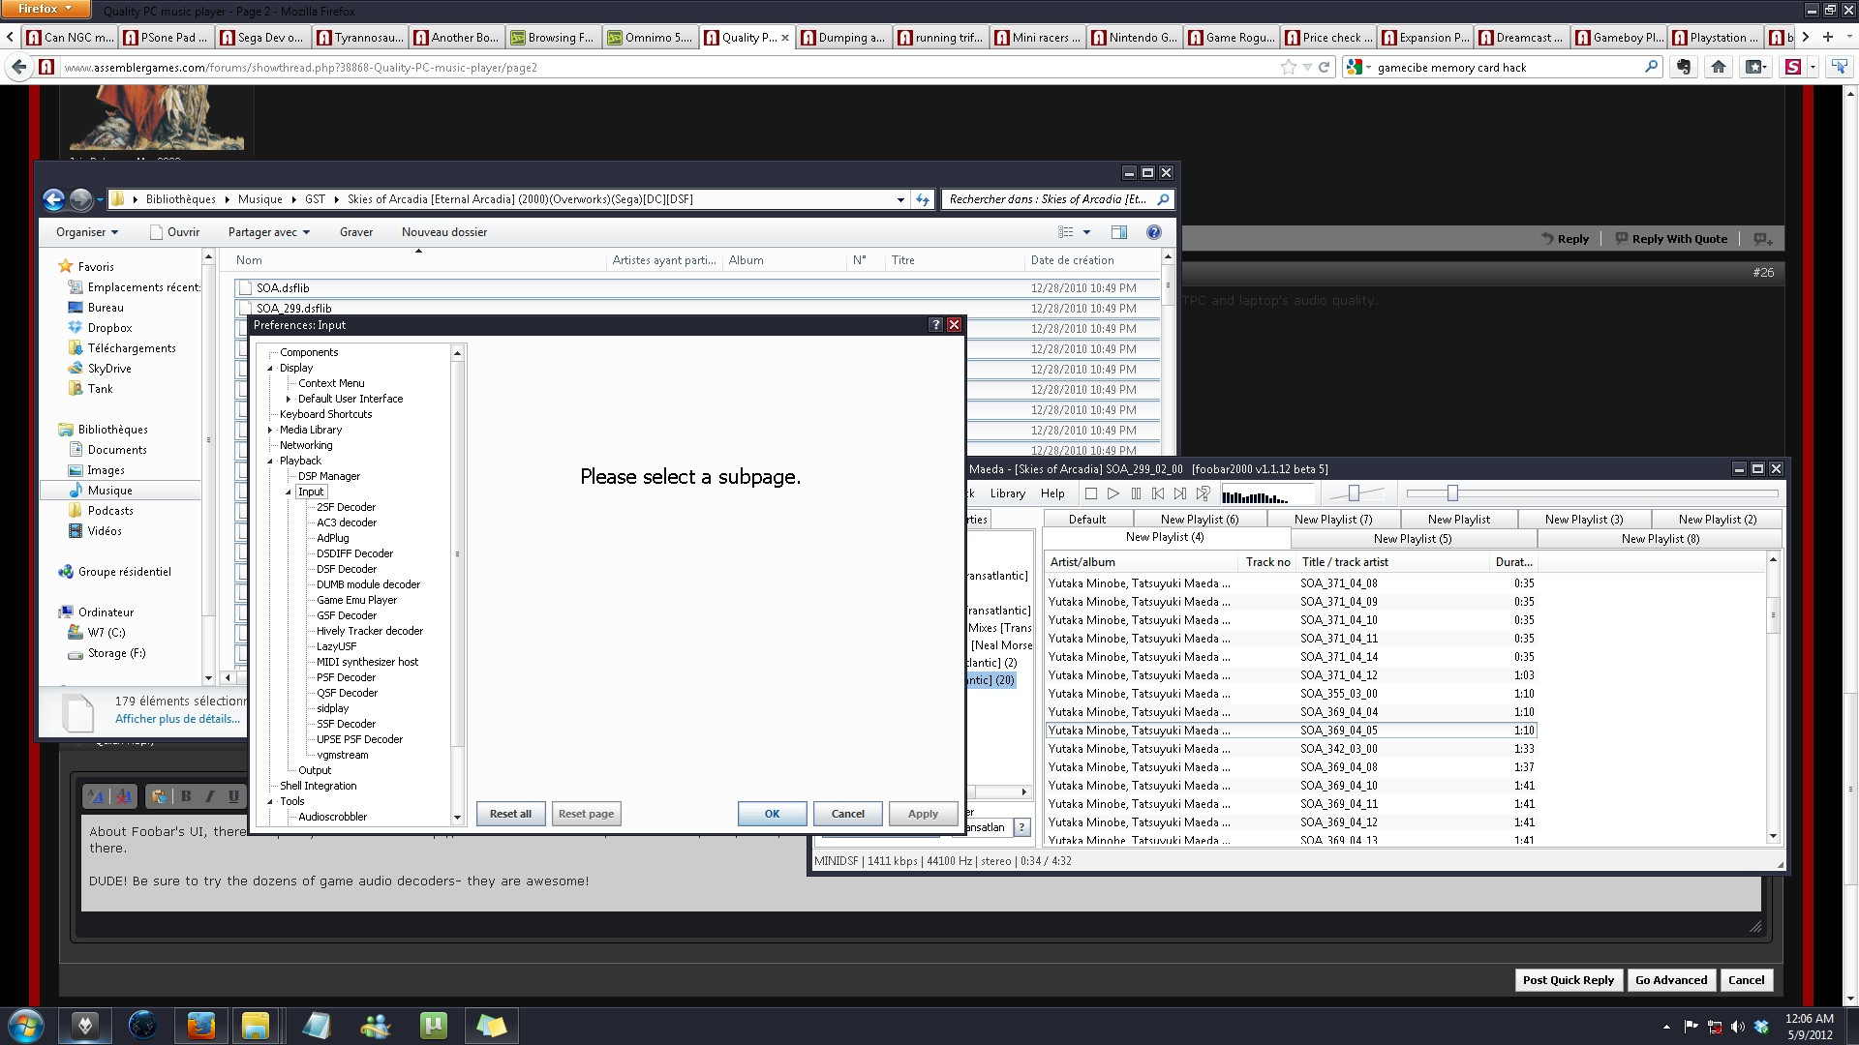1859x1045 pixels.
Task: Open Firefox home page icon
Action: pyautogui.click(x=1719, y=67)
